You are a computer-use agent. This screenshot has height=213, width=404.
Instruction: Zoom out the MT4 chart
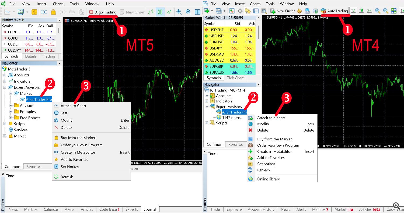[x=386, y=11]
